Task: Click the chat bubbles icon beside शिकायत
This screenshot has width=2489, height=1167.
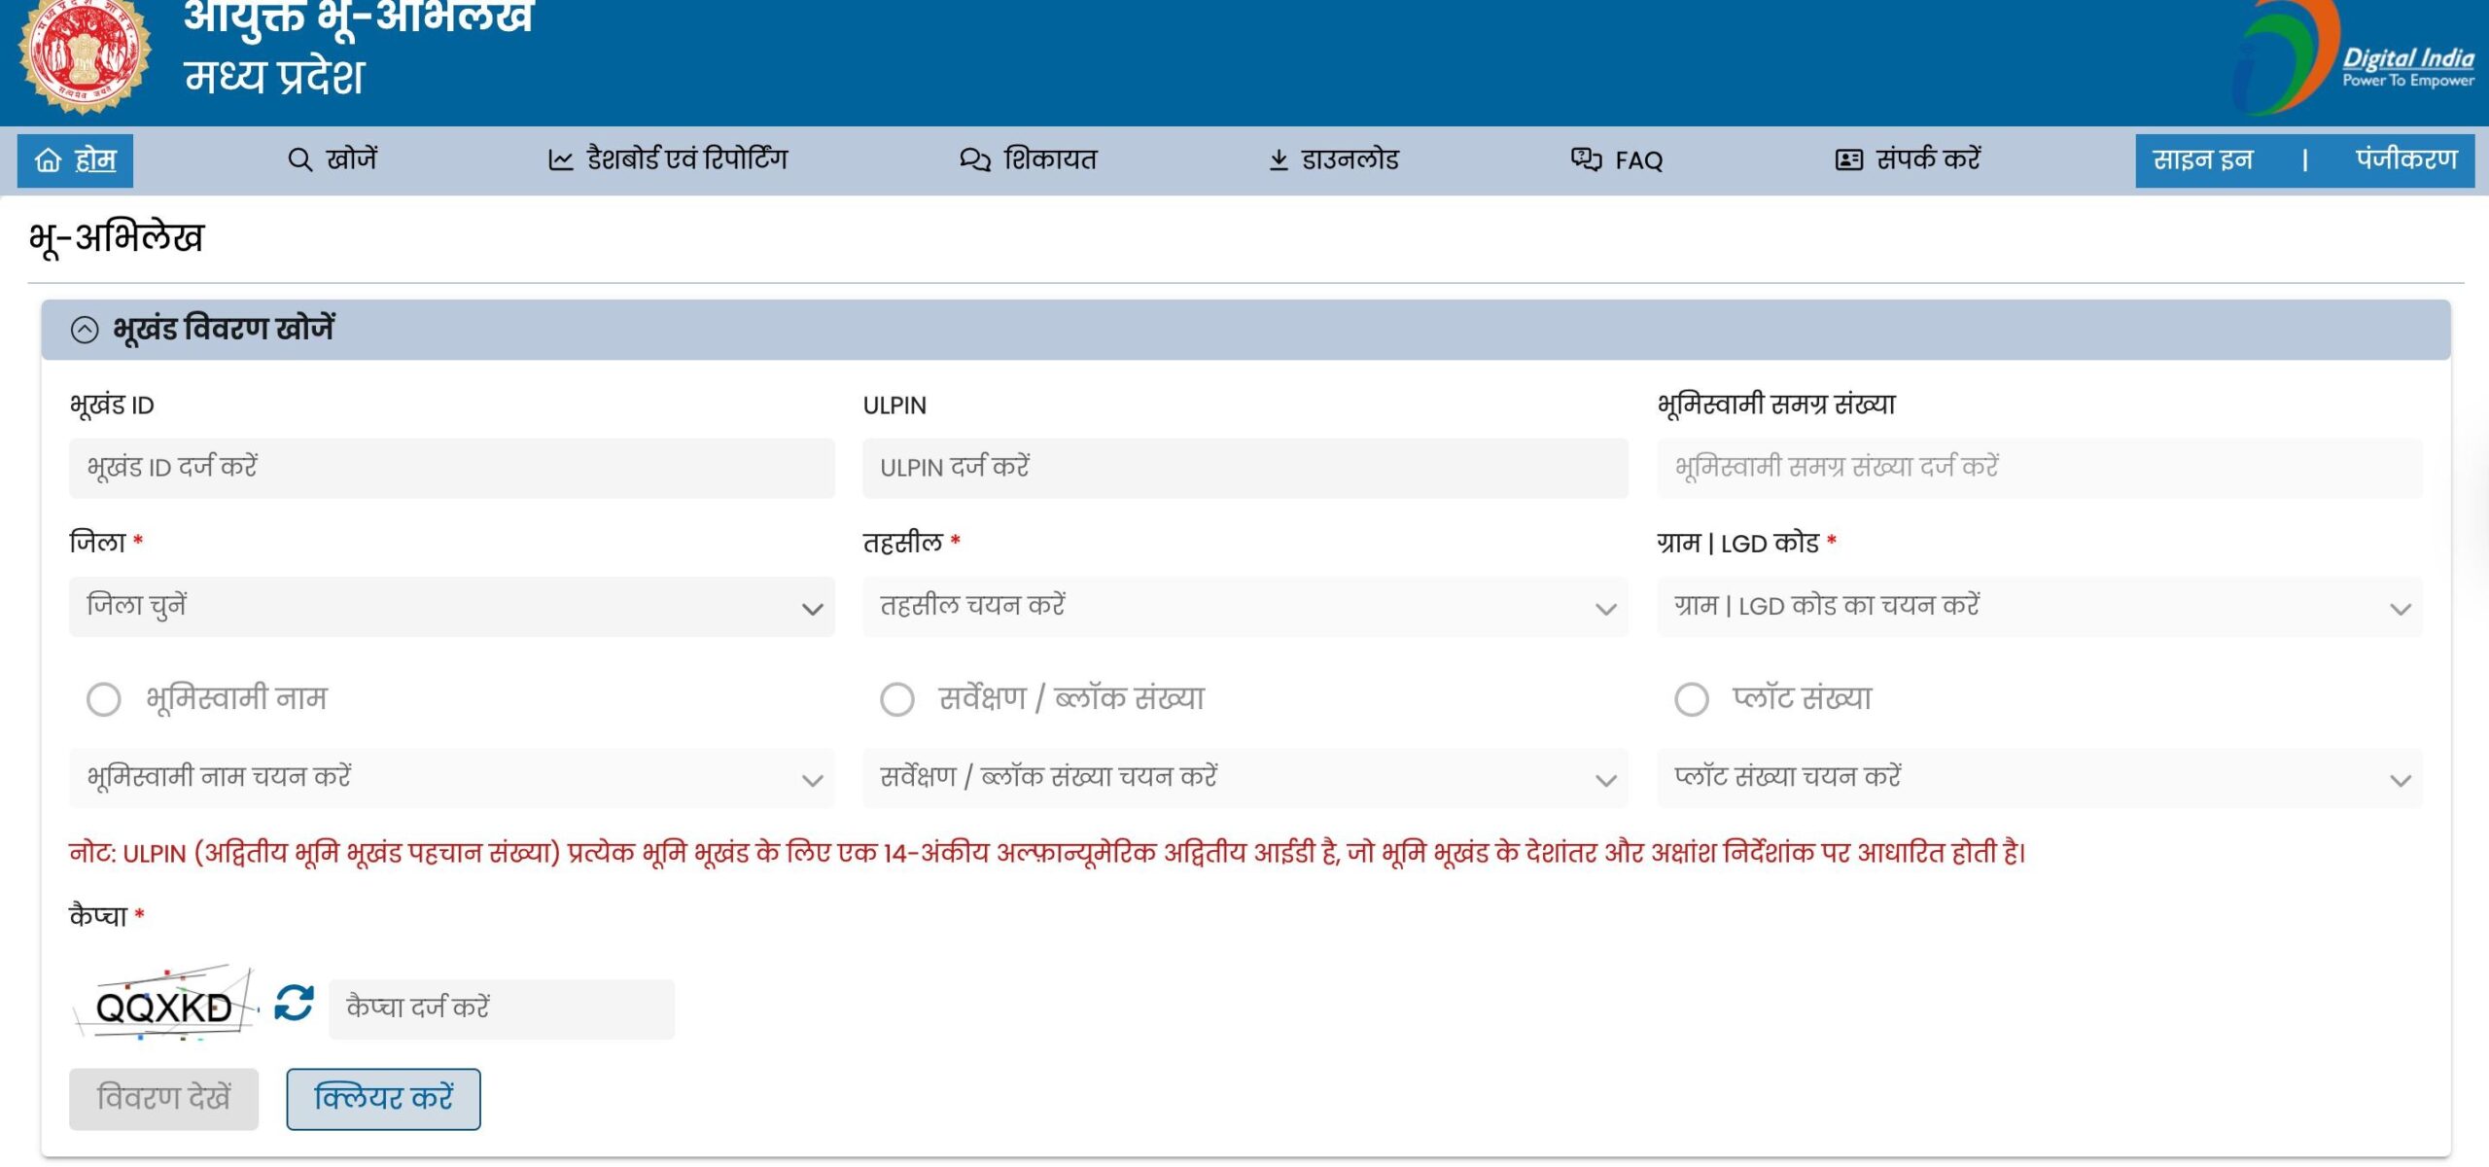Action: (974, 160)
